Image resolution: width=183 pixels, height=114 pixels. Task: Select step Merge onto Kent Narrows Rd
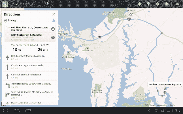30,103
